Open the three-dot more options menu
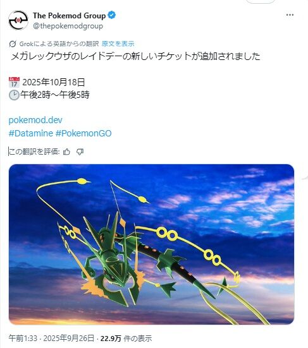The image size is (308, 348). tap(290, 15)
